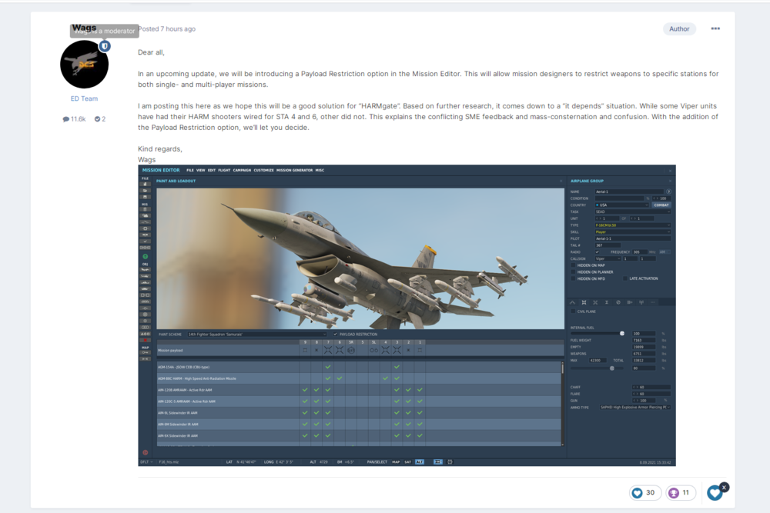Click the COMBAT button

(661, 205)
